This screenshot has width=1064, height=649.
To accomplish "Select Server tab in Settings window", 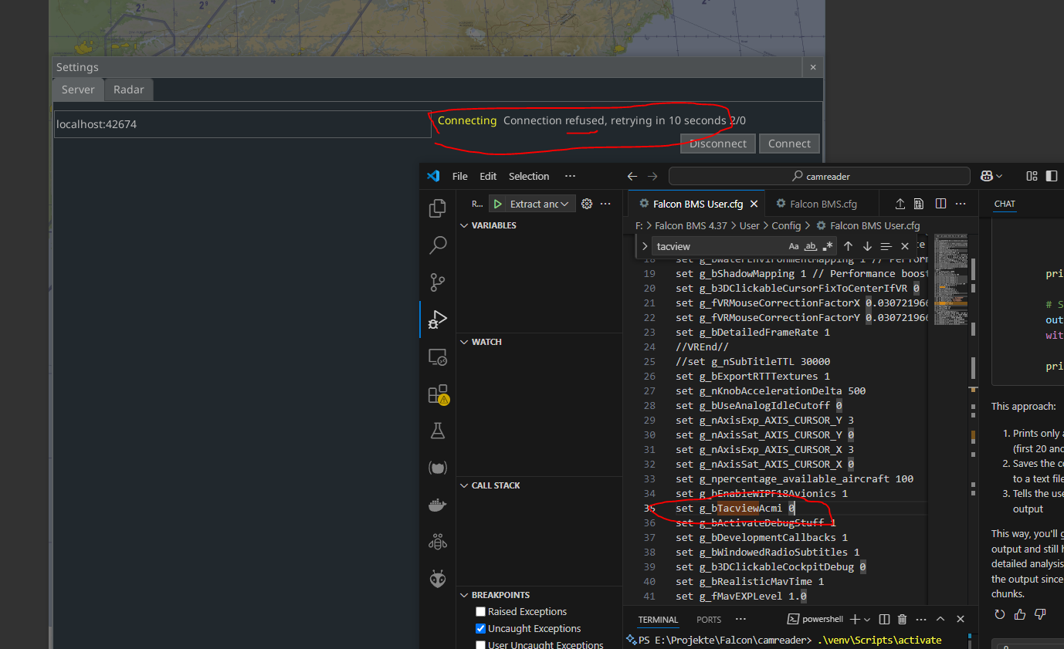I will click(x=78, y=90).
